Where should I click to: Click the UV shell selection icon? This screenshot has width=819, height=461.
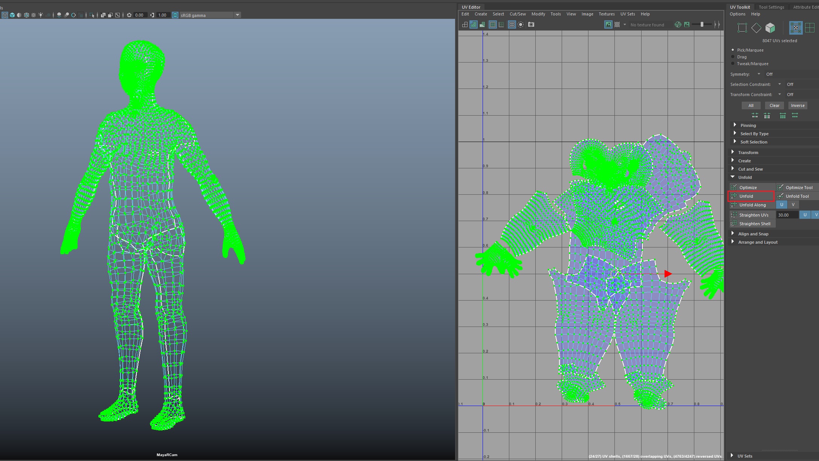click(x=810, y=28)
